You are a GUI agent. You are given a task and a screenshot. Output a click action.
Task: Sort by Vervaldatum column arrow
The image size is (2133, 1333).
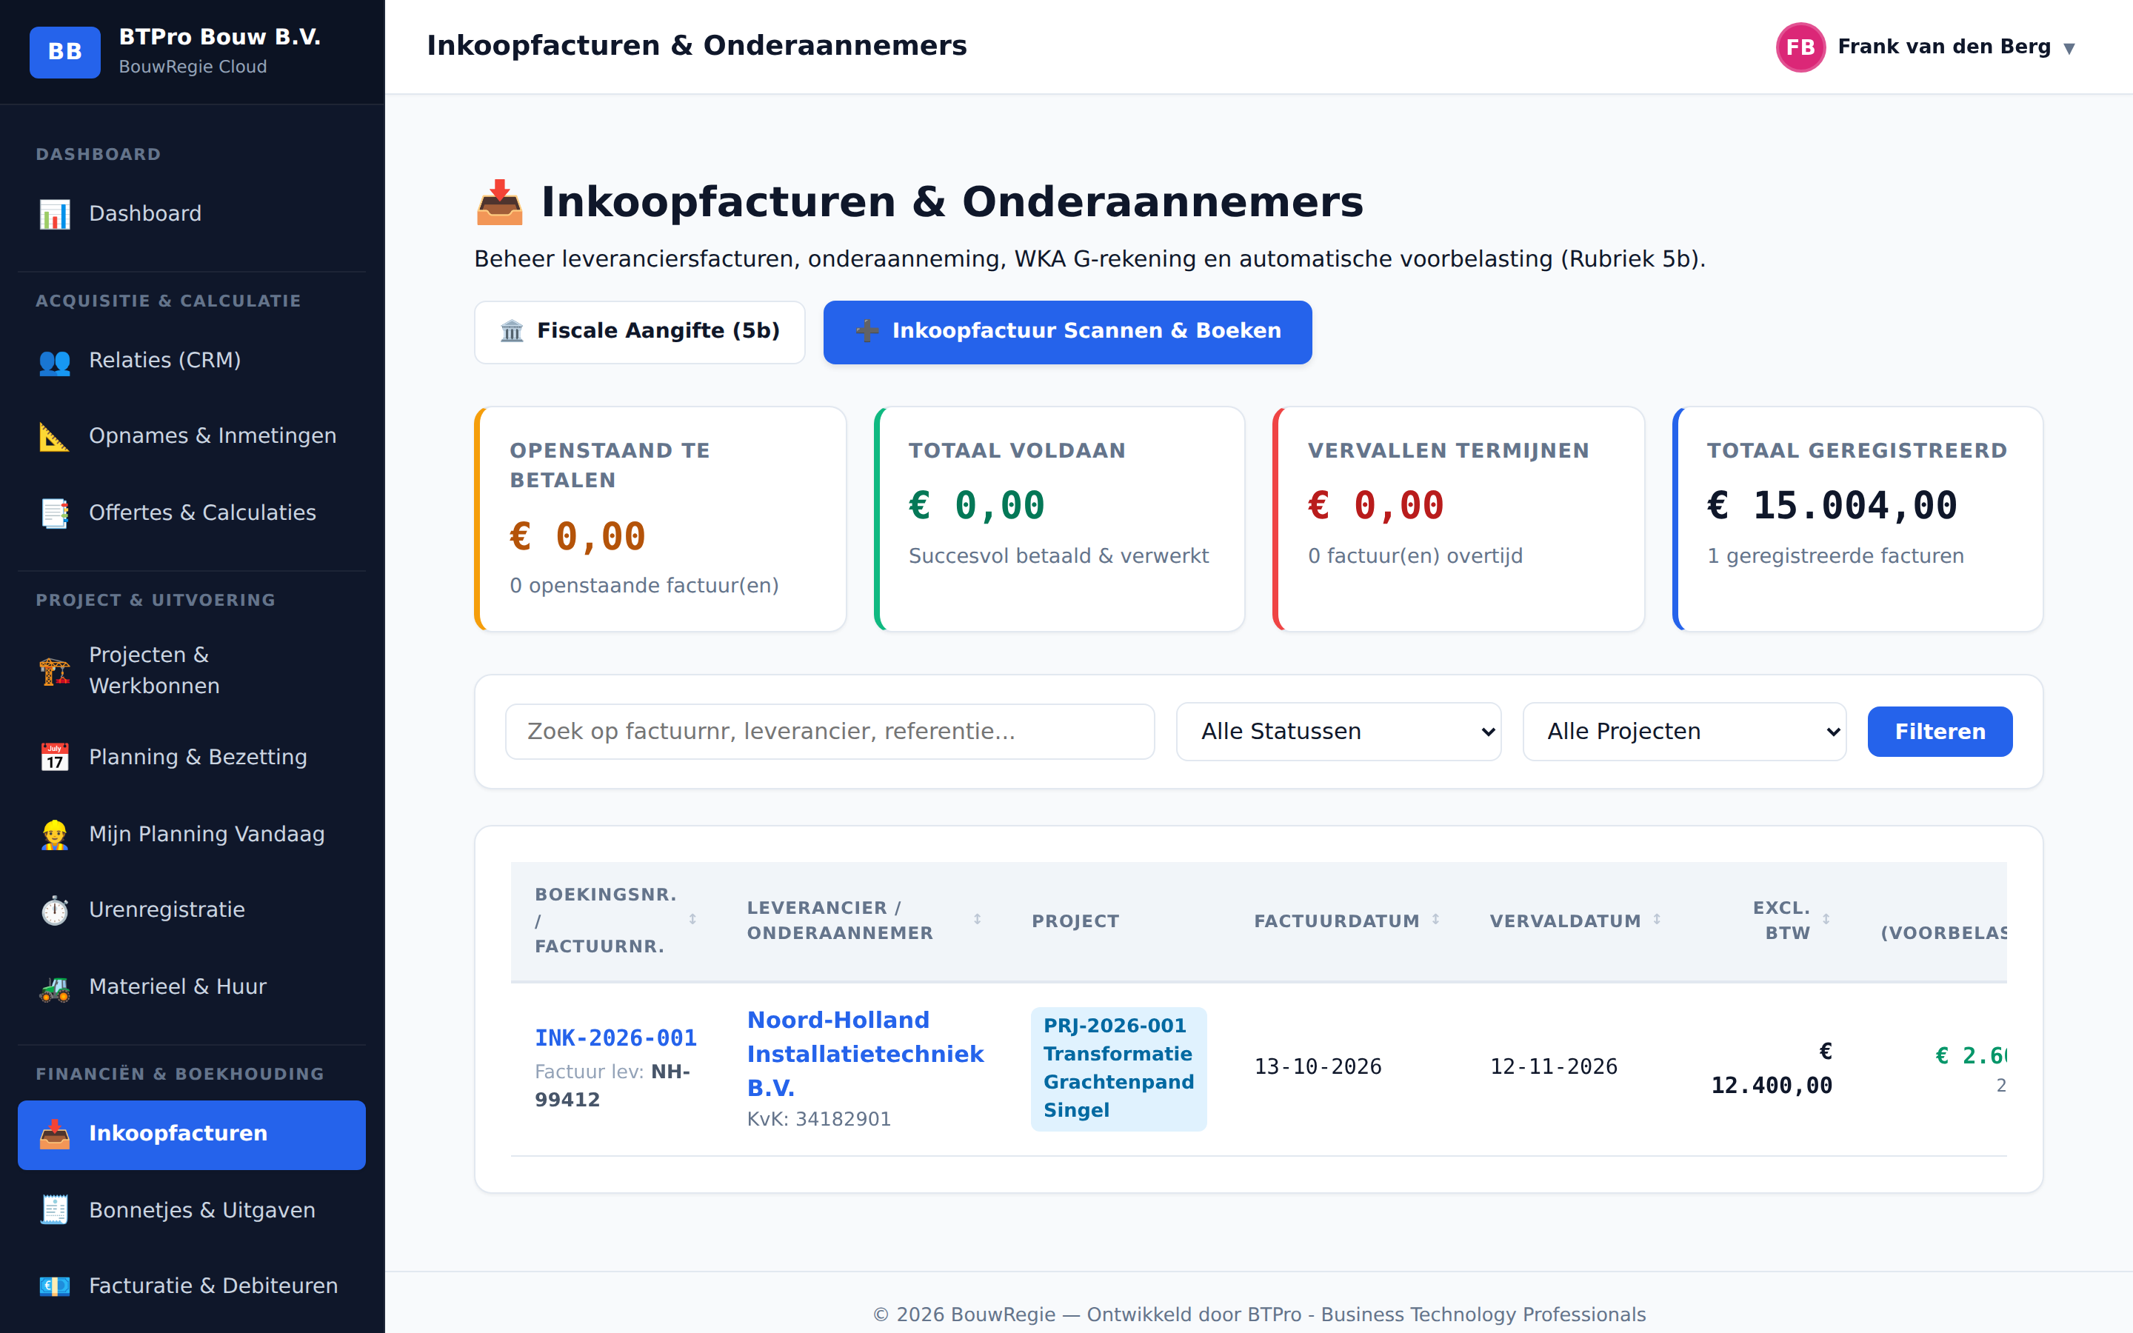tap(1657, 920)
